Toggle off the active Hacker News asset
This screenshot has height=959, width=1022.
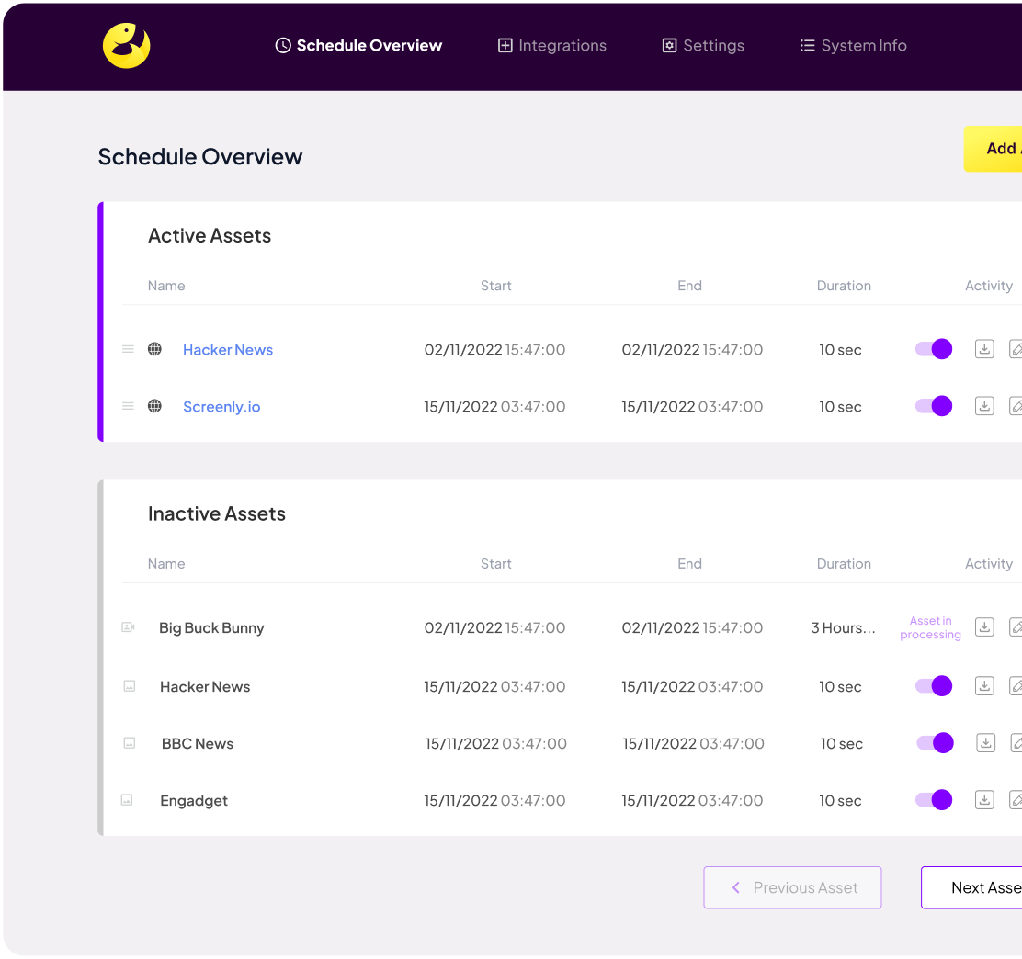(934, 349)
